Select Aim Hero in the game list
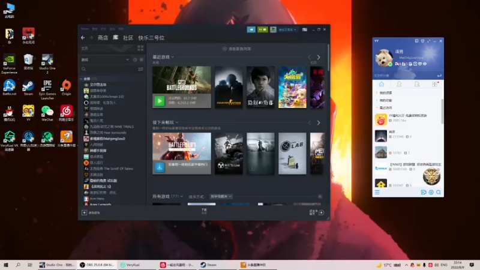 click(x=94, y=199)
